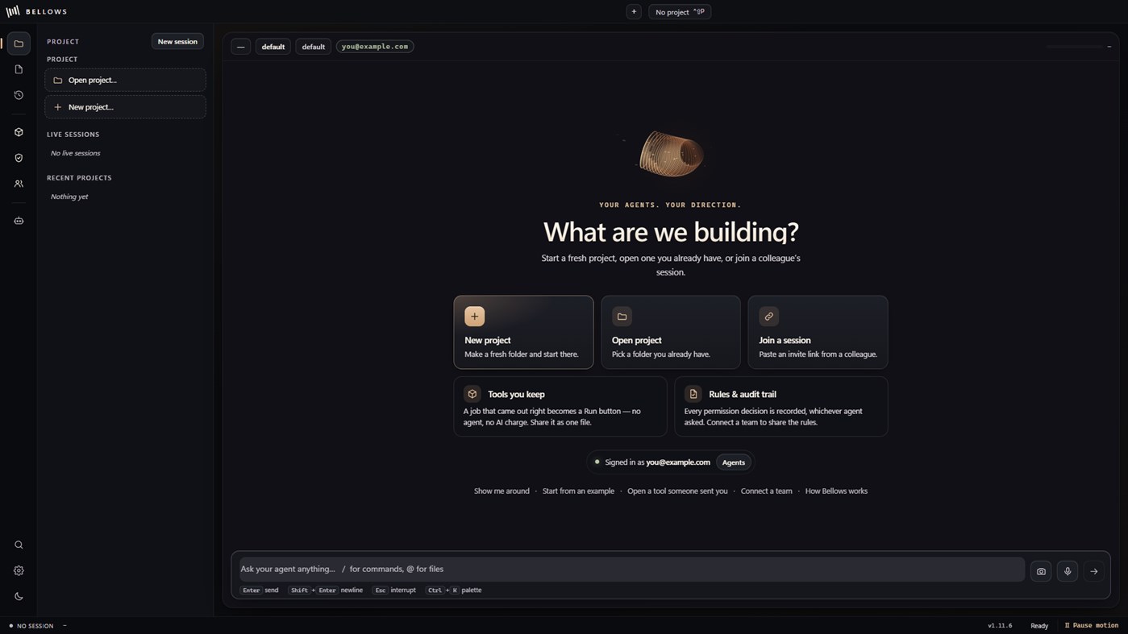1128x634 pixels.
Task: Select the Open project card
Action: [x=671, y=332]
